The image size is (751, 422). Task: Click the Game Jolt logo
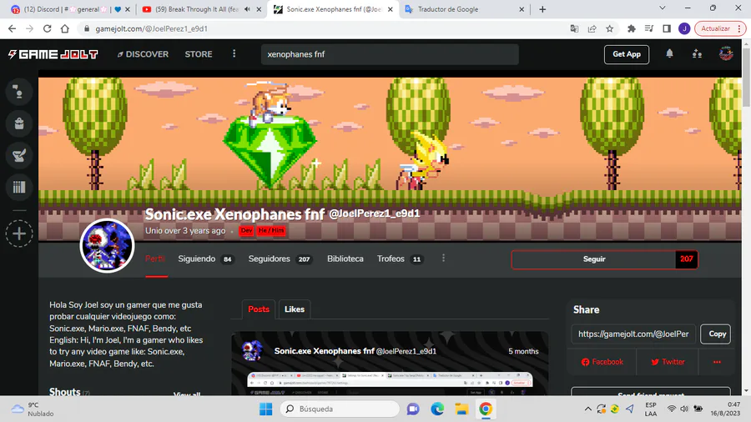pos(53,54)
